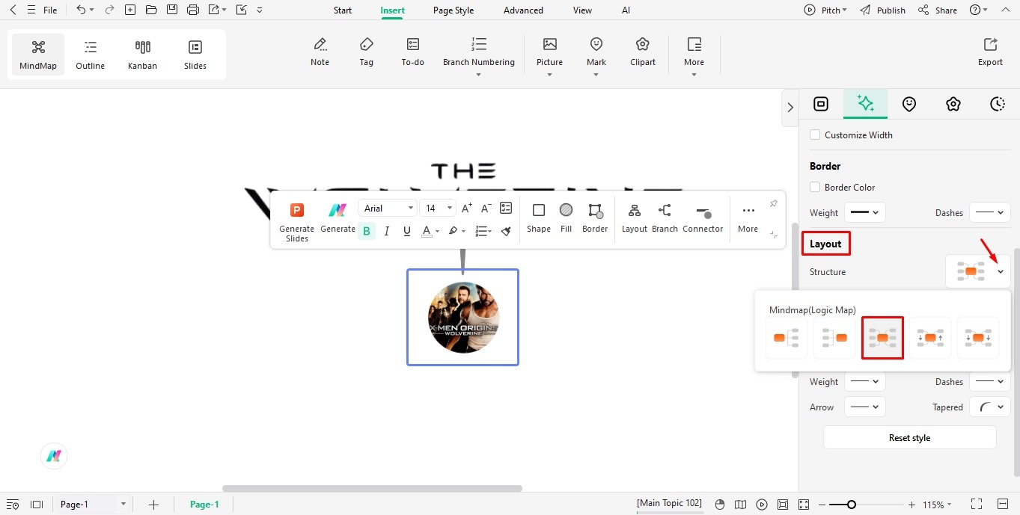Collapse the right side panel arrow
The height and width of the screenshot is (515, 1020).
[x=790, y=108]
